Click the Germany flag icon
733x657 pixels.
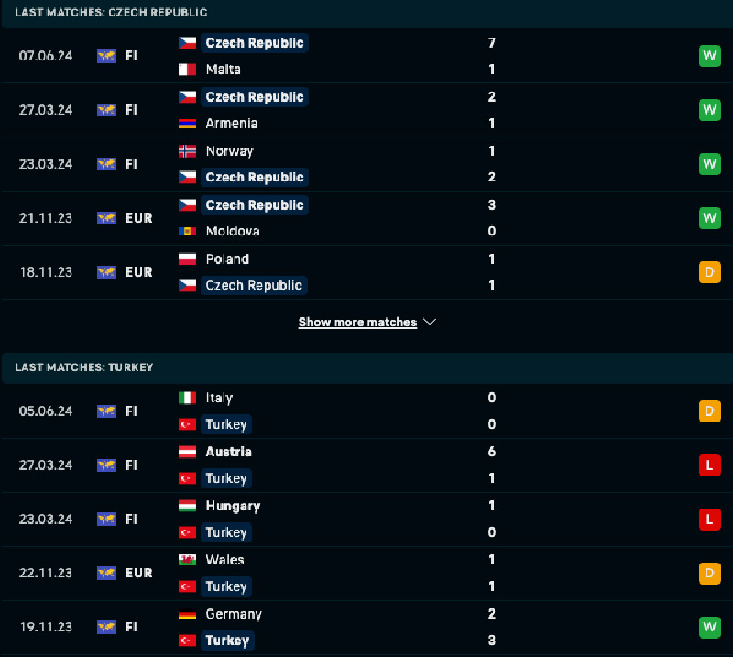187,614
